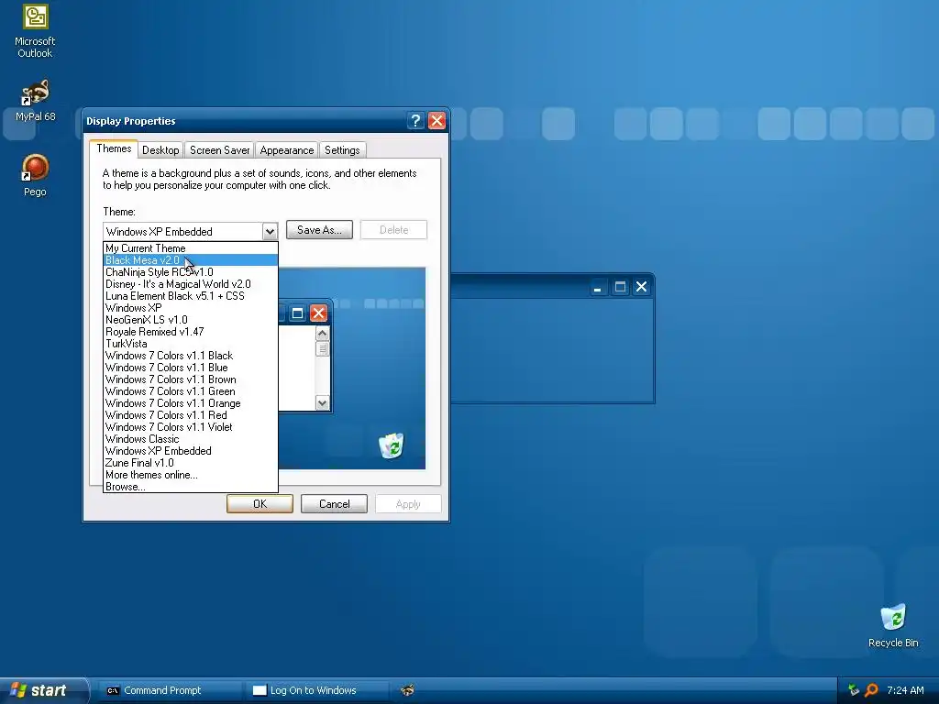Screen dimensions: 939x704
Task: Close the background window behind the dialog
Action: pyautogui.click(x=641, y=287)
